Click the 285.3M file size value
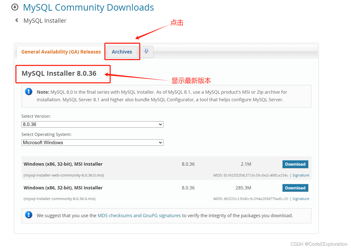 pyautogui.click(x=243, y=188)
